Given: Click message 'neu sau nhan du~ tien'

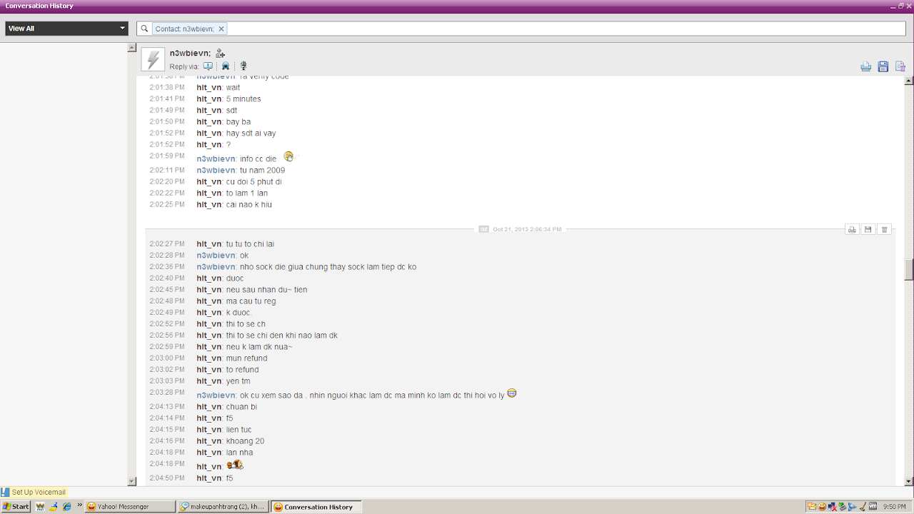Looking at the screenshot, I should [x=266, y=290].
